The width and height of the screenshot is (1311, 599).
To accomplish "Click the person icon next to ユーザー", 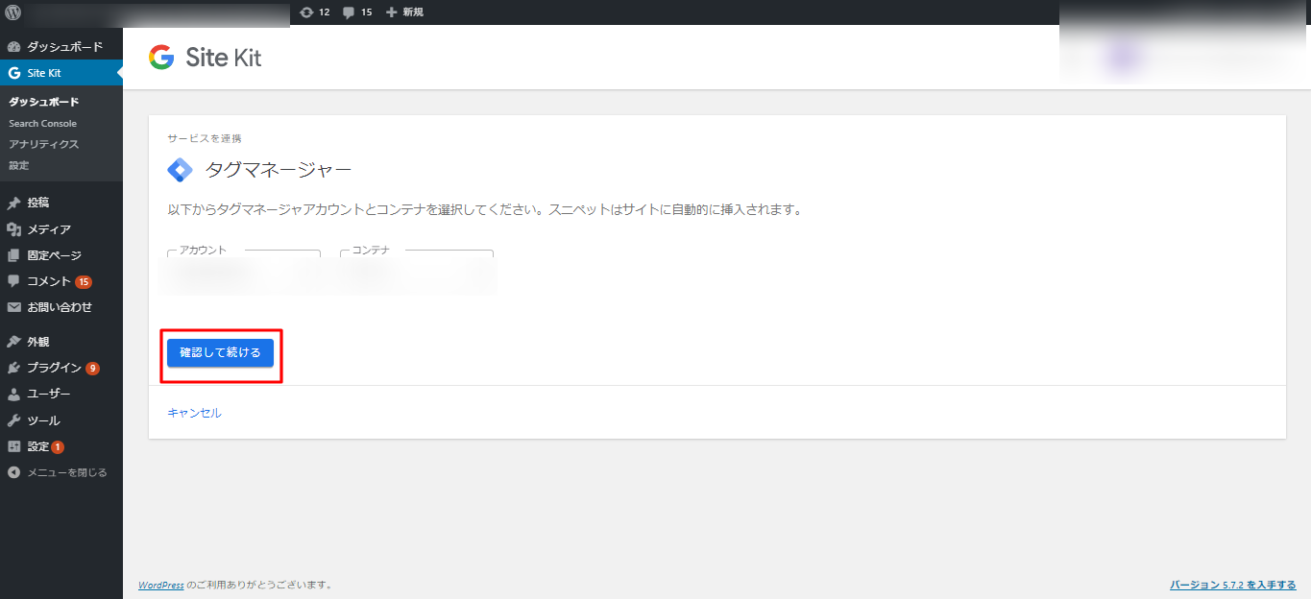I will [13, 394].
